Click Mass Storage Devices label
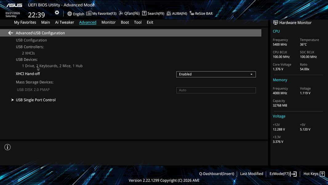The height and width of the screenshot is (185, 328). pyautogui.click(x=34, y=82)
